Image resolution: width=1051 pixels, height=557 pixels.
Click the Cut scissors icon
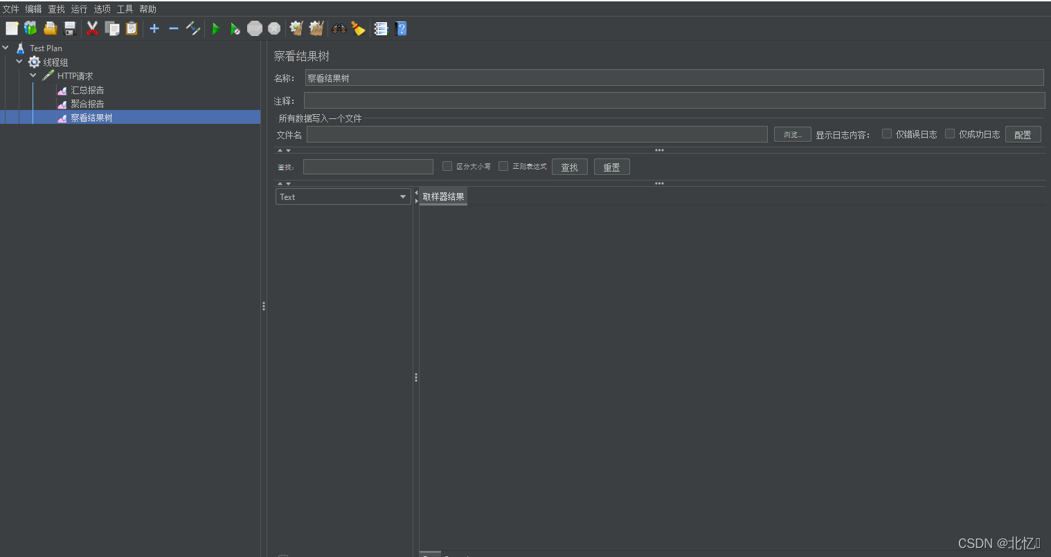click(92, 28)
